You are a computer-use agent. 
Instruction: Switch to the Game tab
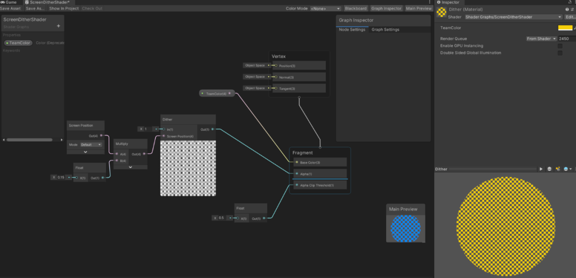coord(11,3)
